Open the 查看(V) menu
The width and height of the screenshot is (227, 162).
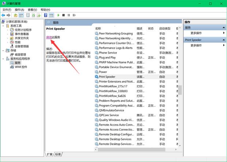pos(32,9)
